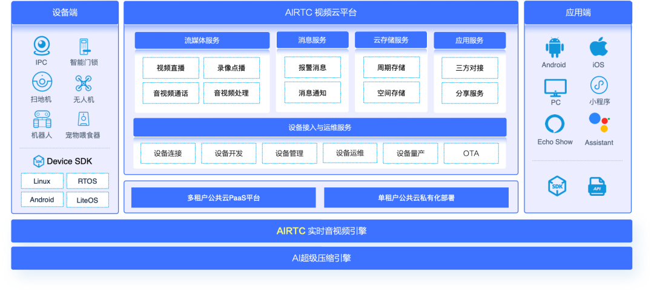Open 单租户公共云私有化部署 bar
The height and width of the screenshot is (292, 654).
click(416, 198)
